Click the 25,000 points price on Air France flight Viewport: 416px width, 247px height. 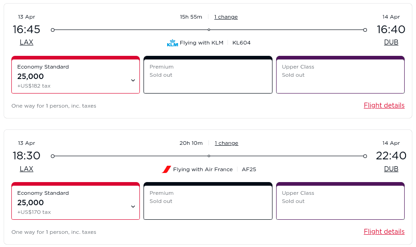point(30,203)
